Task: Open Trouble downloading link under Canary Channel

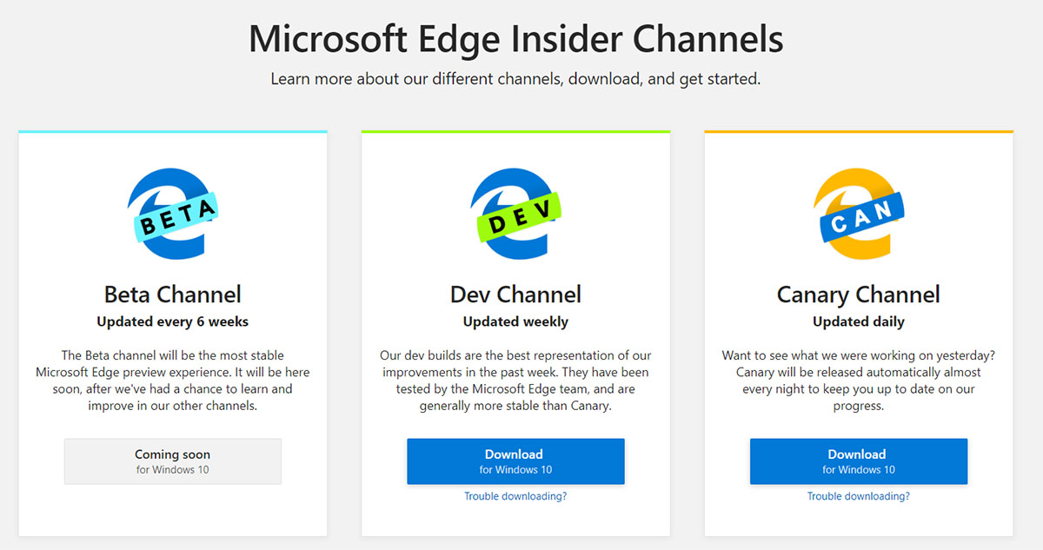Action: (859, 496)
